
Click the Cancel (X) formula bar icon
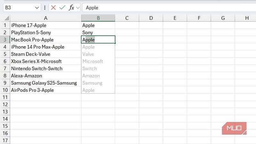point(53,7)
